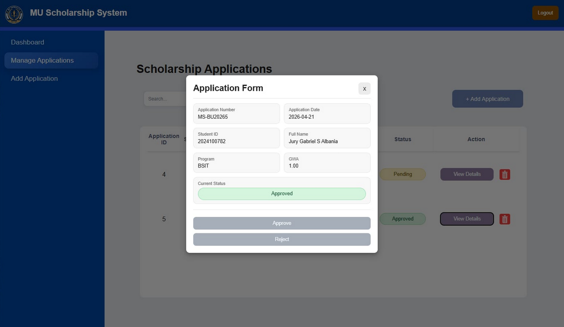This screenshot has width=564, height=327.
Task: Focus the Search input field
Action: point(165,99)
